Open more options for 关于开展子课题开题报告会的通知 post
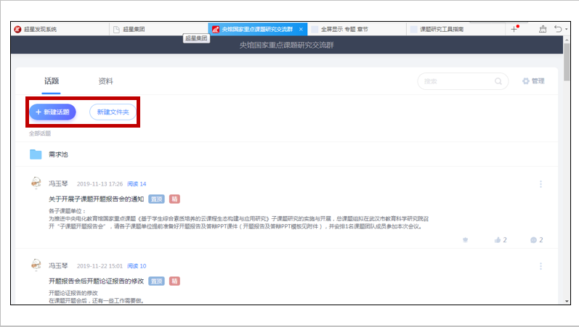Viewport: 579px width, 327px height. coord(540,184)
